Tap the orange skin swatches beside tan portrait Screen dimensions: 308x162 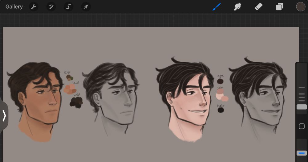click(x=70, y=89)
